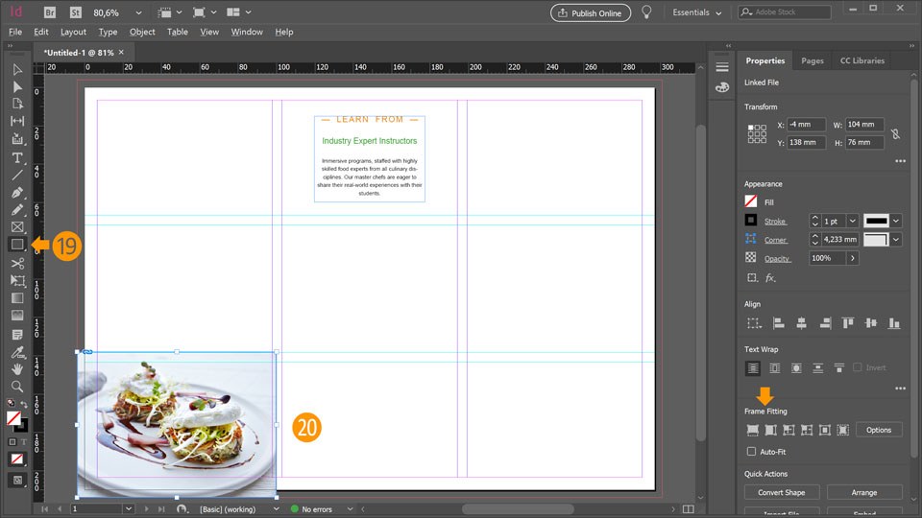Click the Align left edges icon
This screenshot has height=518, width=922.
click(779, 323)
